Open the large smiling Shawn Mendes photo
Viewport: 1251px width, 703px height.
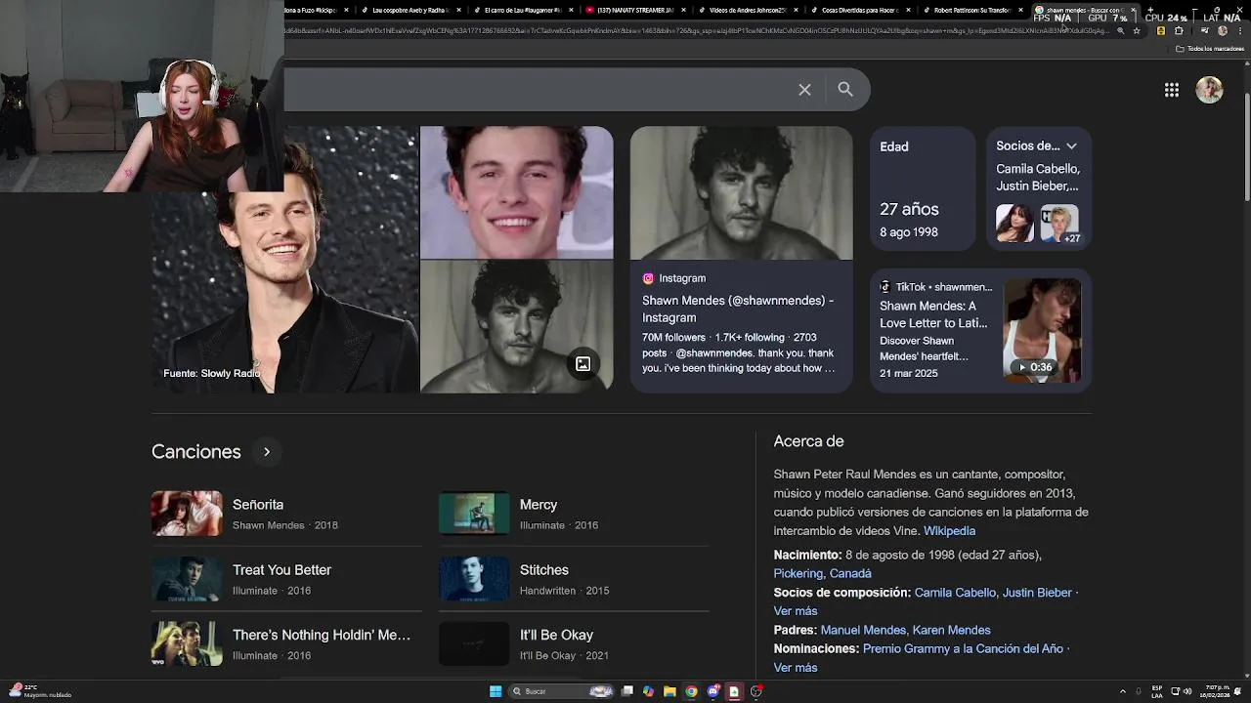point(285,260)
